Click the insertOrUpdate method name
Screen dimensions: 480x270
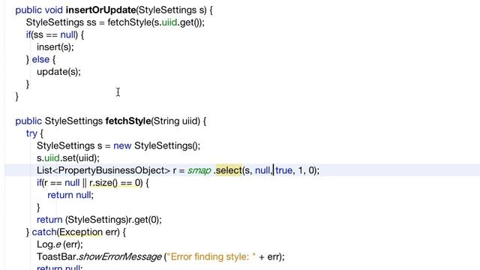[100, 10]
